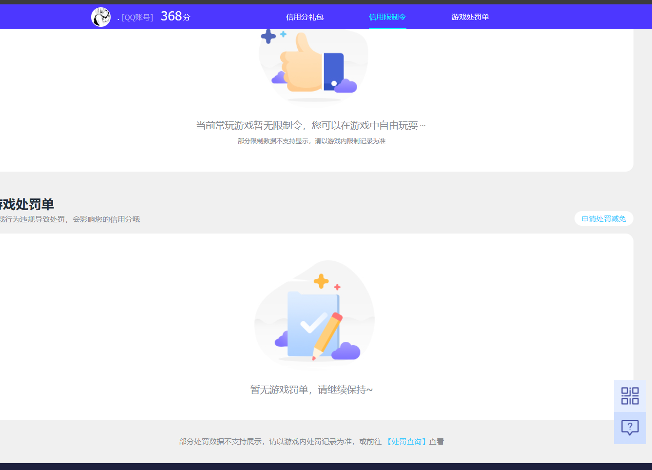Open the question-mark help bubble icon
Screen dimensions: 652x470
(x=630, y=428)
